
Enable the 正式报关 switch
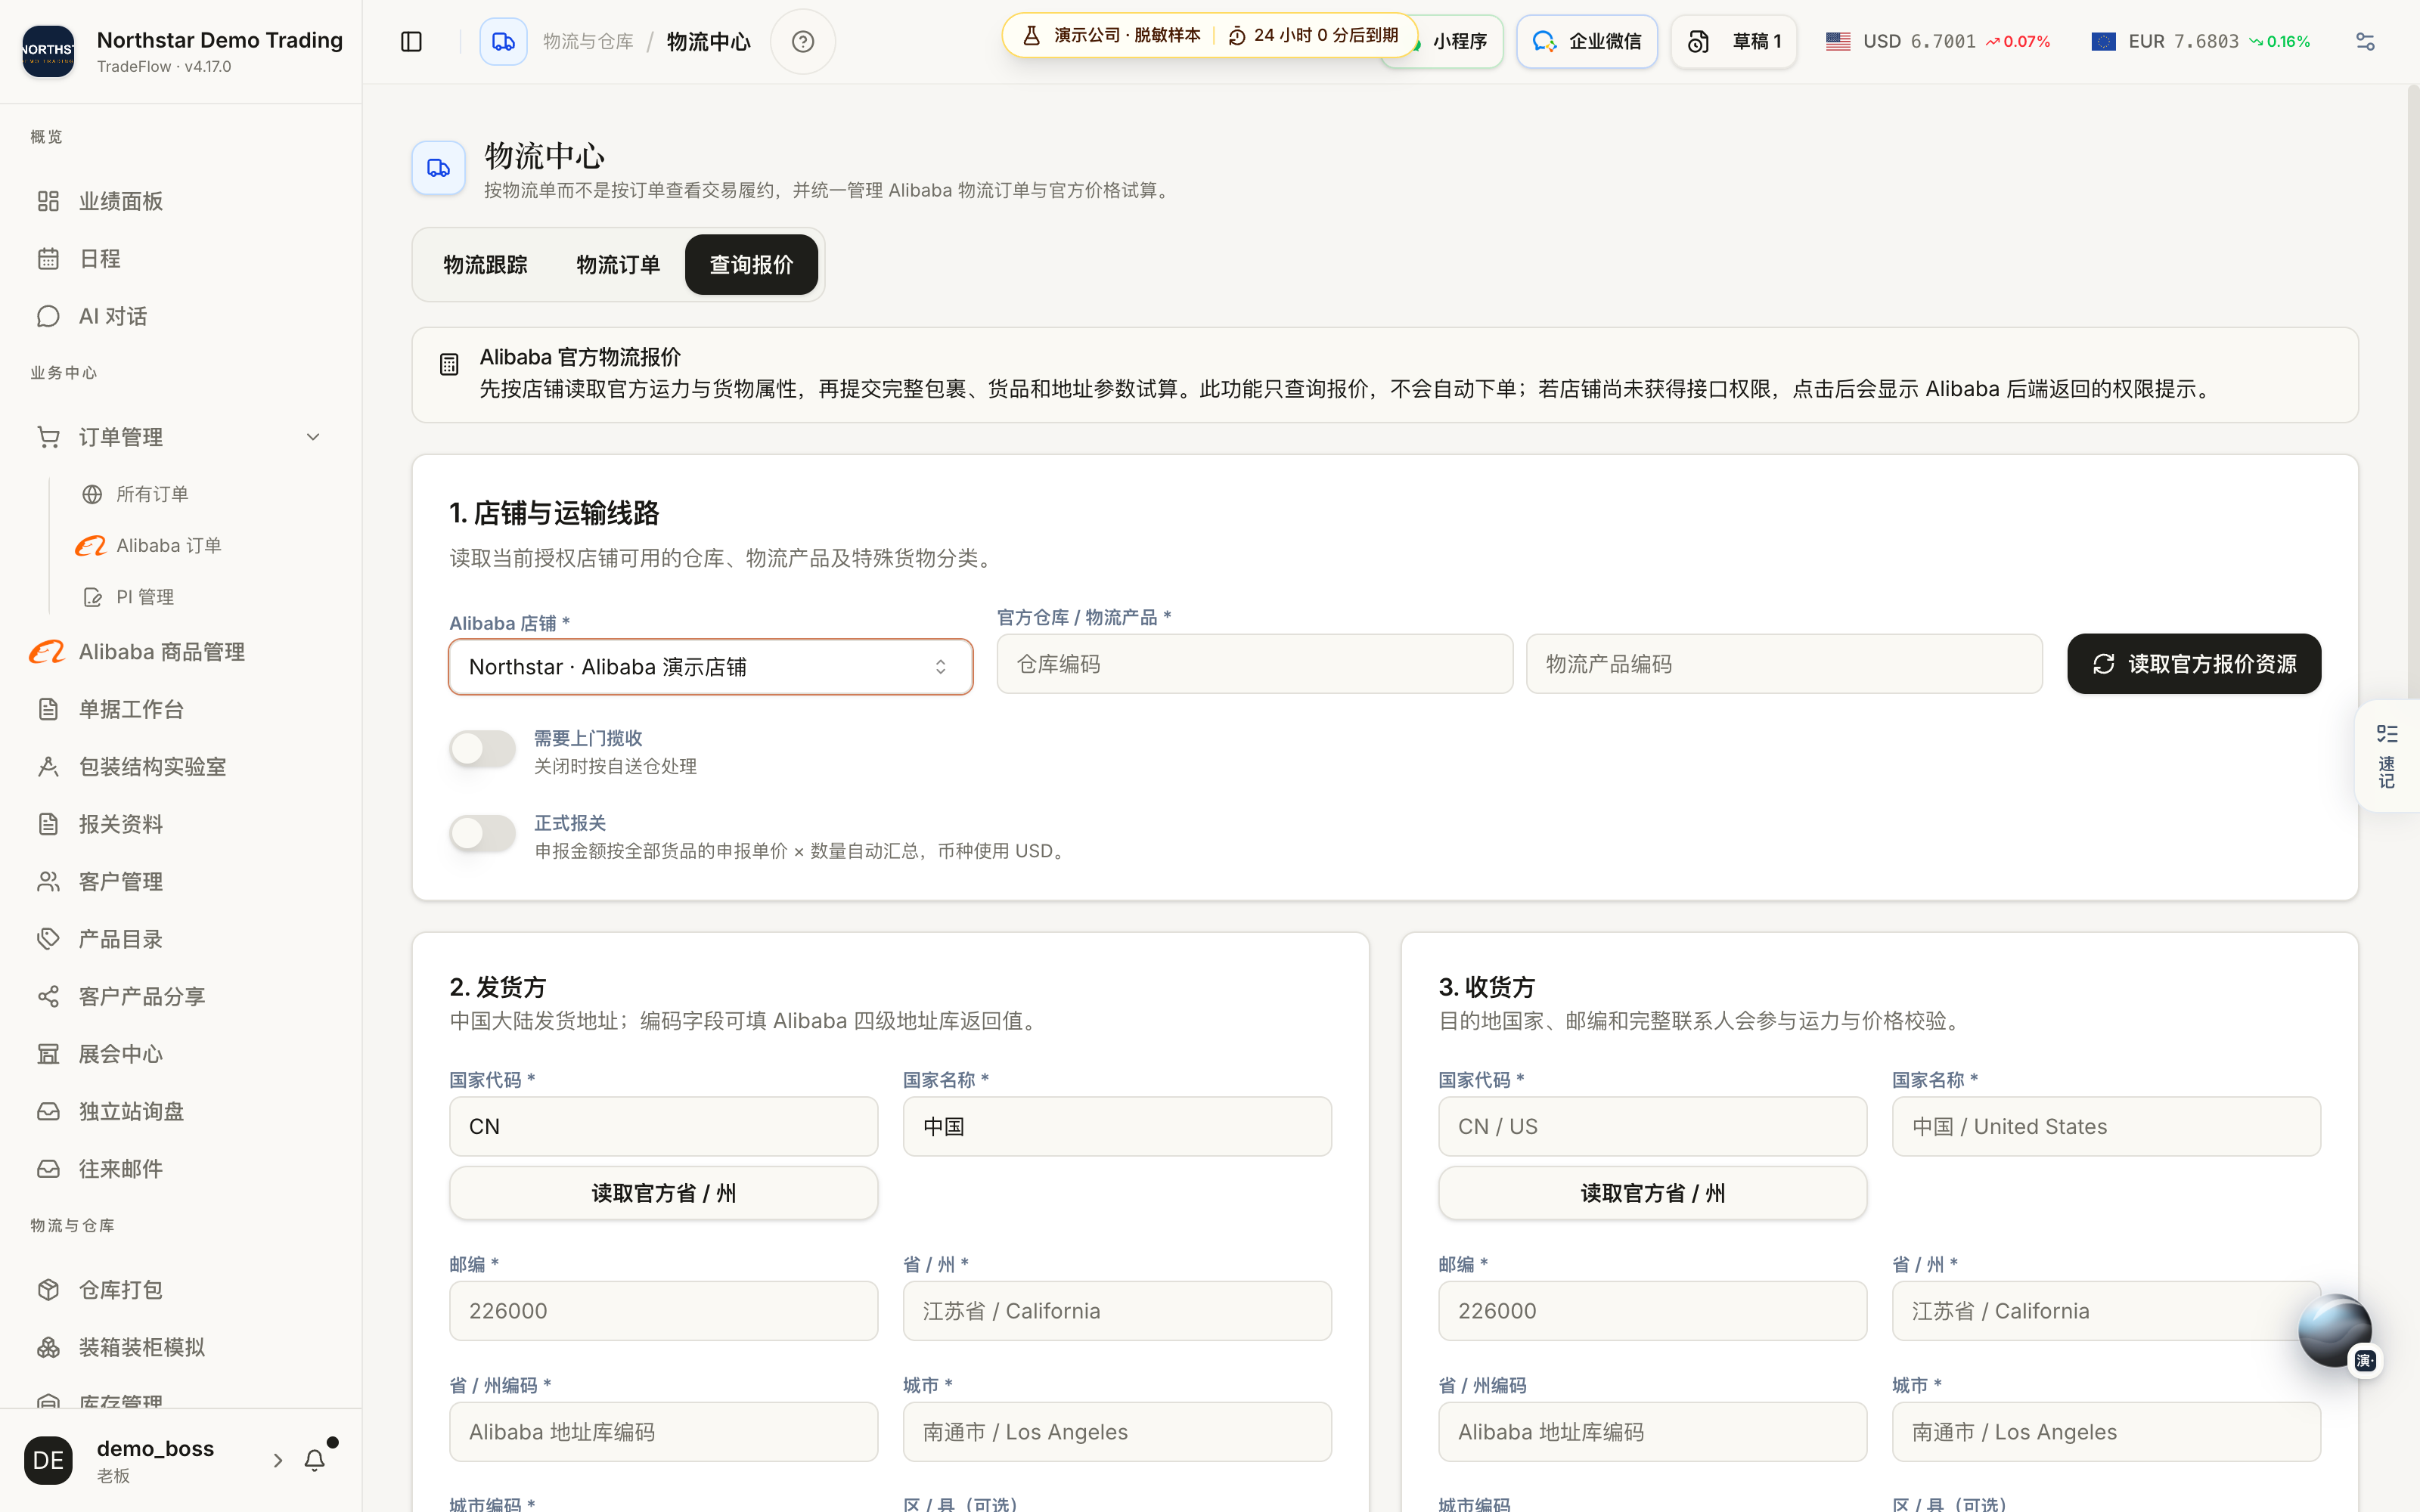[x=482, y=833]
